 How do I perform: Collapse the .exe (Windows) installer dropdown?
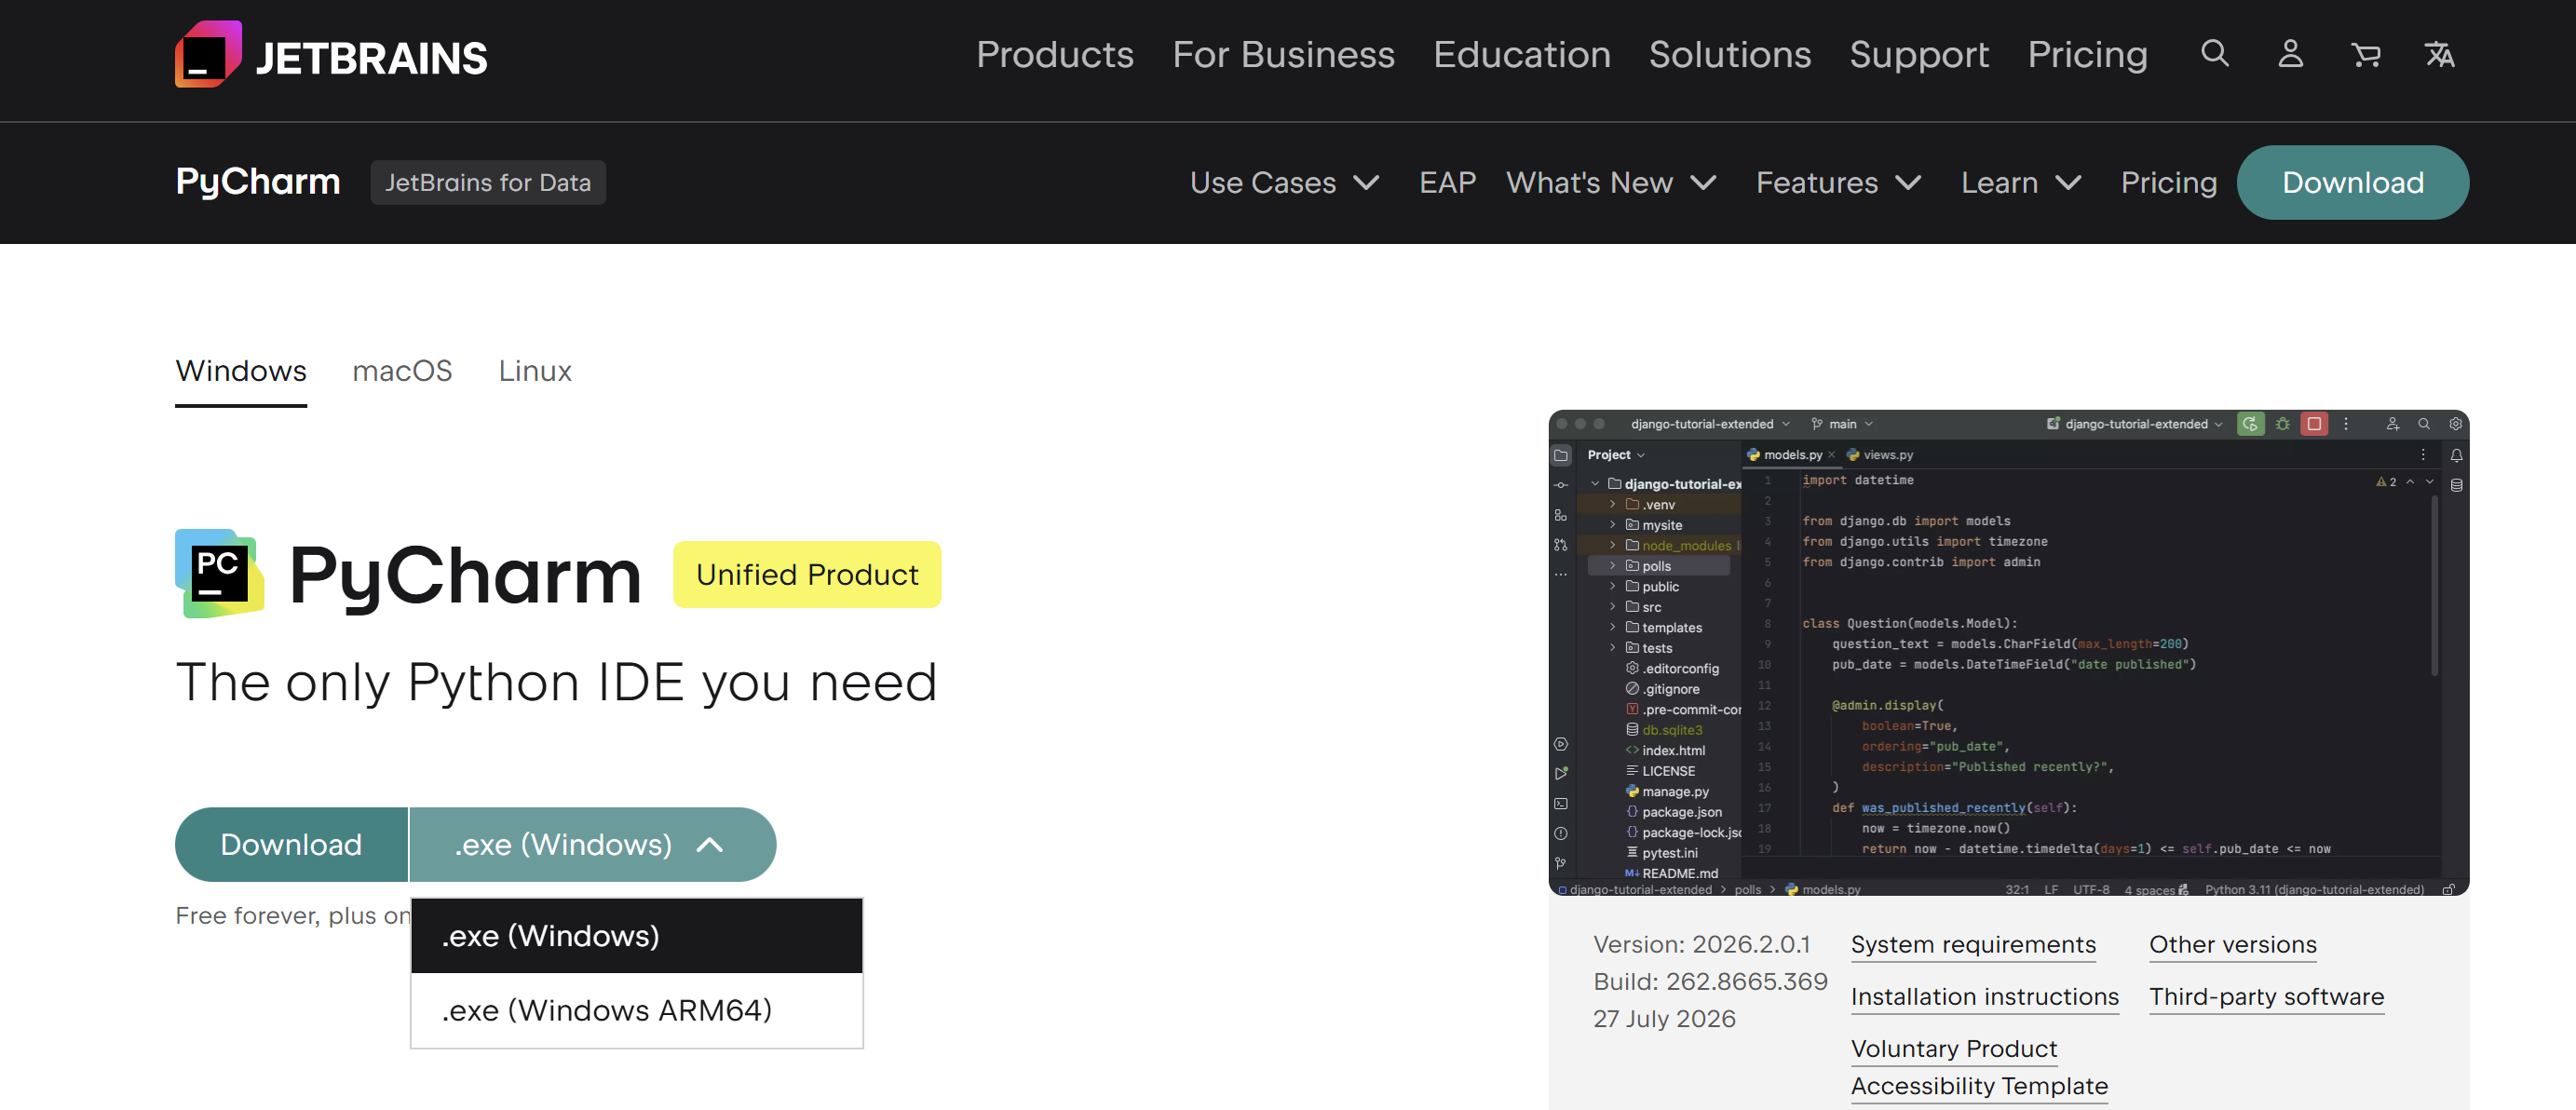point(593,844)
